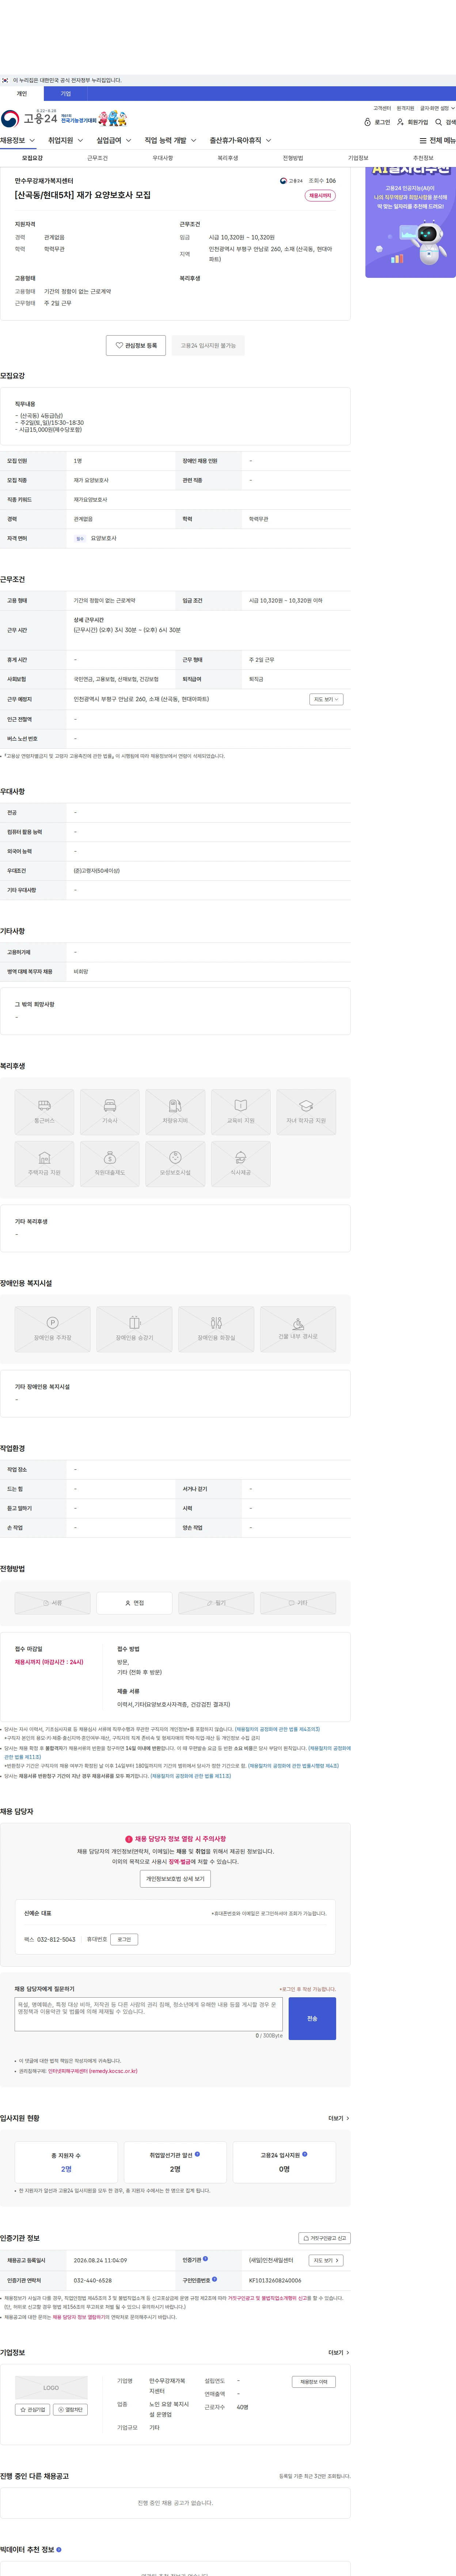
Task: Select the 전형방법 section tab
Action: pyautogui.click(x=293, y=158)
